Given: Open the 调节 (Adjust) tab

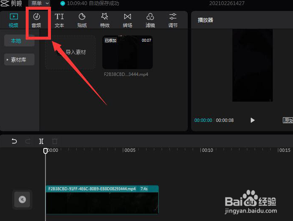Looking at the screenshot, I should 173,20.
